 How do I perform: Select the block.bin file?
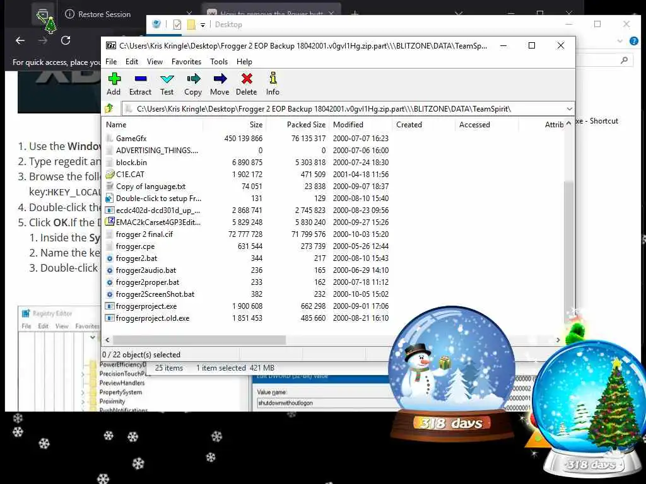(x=131, y=163)
